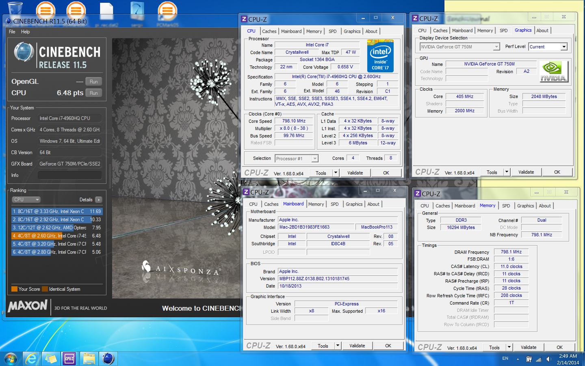585x366 pixels.
Task: Click the GFX Board GeForce GT 750M field
Action: 69,164
